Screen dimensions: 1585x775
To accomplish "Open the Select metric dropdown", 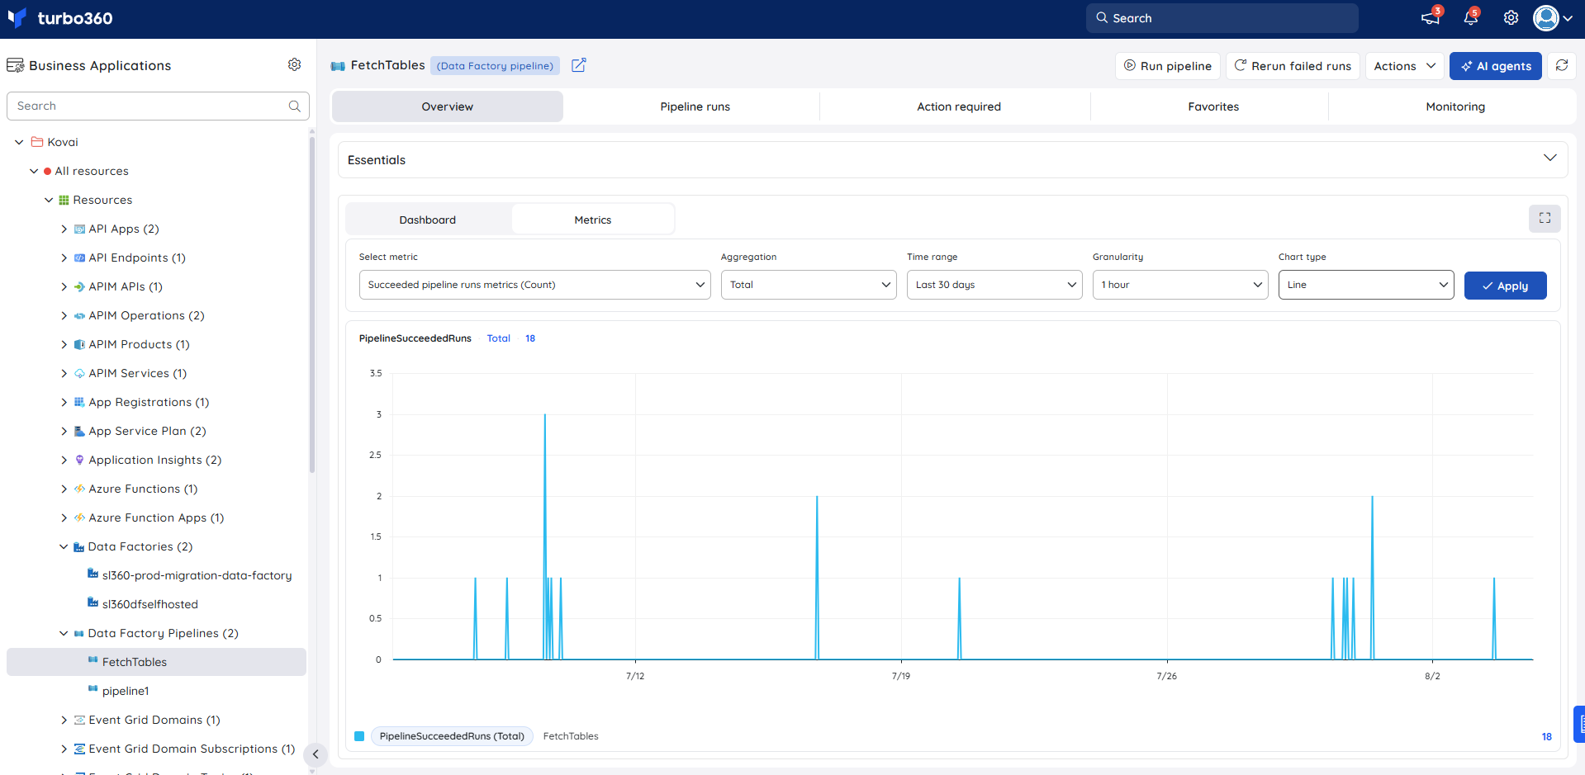I will pos(534,285).
